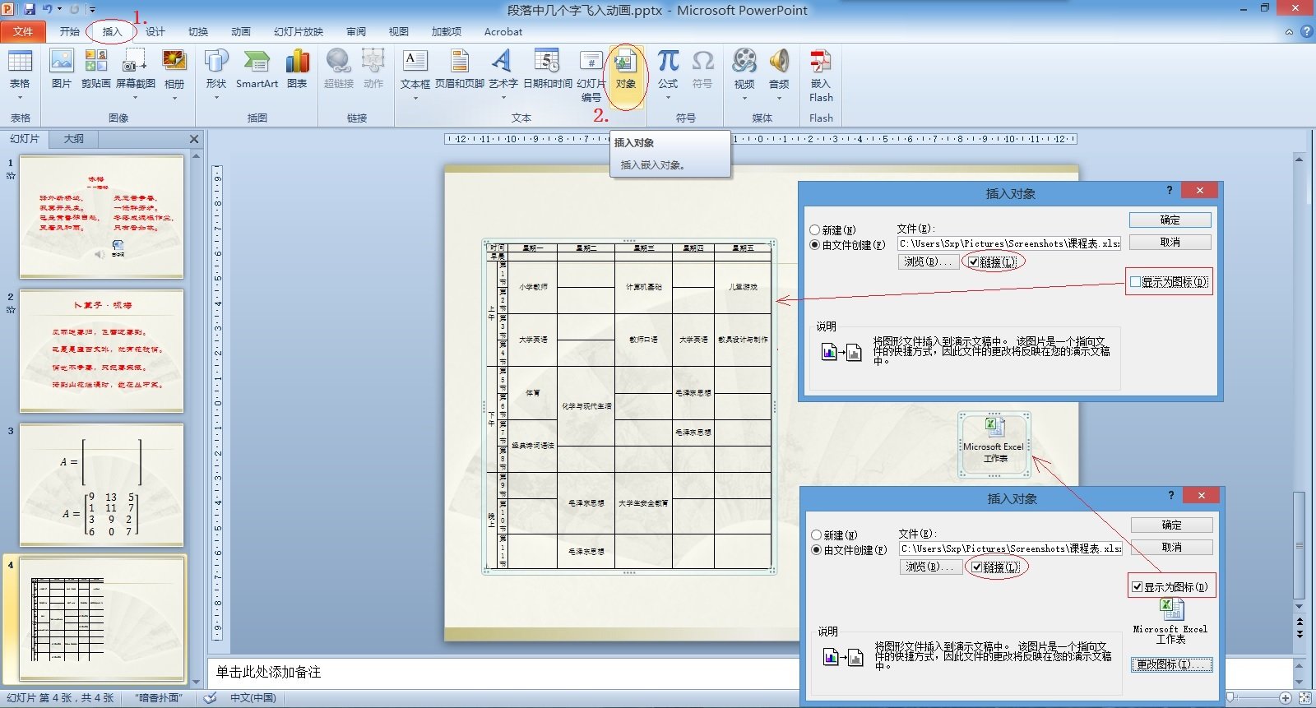Expand the 形状 dropdown arrow
Screen dimensions: 1316x708
tap(216, 98)
